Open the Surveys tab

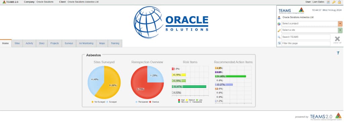(69, 43)
